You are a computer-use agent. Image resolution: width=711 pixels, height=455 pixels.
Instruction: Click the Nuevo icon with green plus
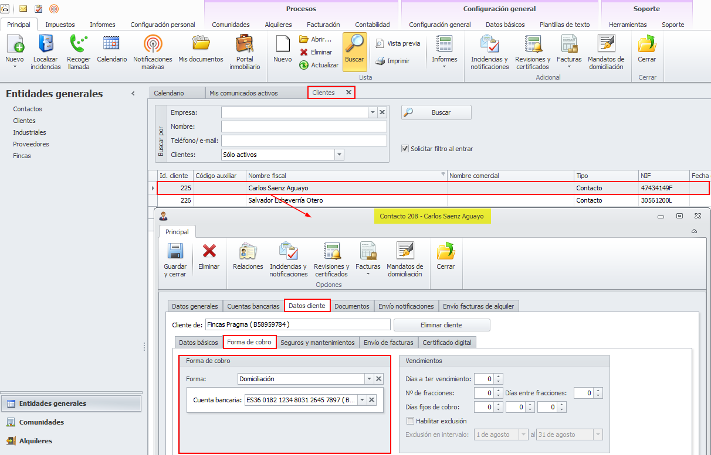click(15, 45)
